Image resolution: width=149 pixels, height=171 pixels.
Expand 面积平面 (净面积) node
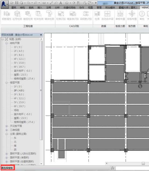click(6, 158)
